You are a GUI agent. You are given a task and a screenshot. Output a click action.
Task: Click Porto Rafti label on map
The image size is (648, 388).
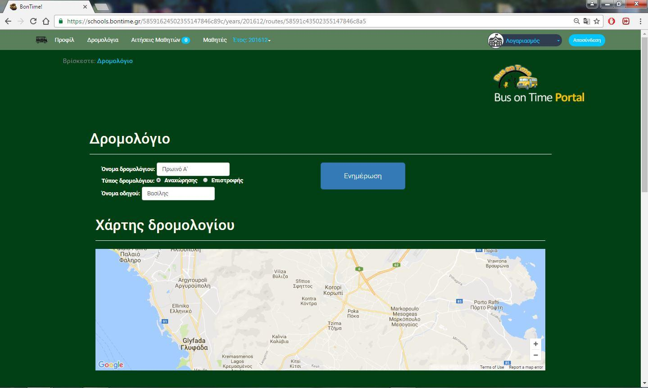point(486,305)
